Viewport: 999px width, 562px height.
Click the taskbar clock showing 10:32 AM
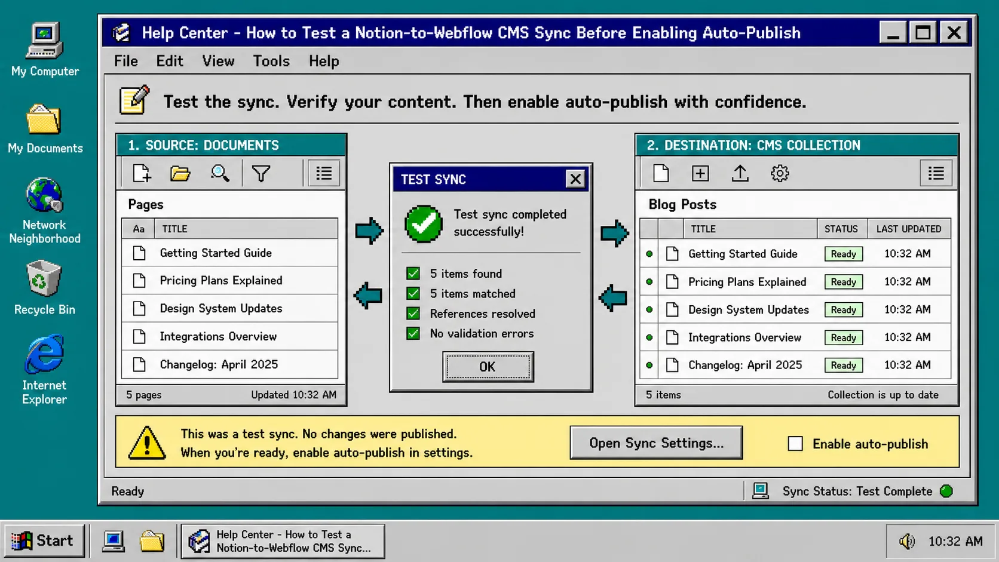955,541
